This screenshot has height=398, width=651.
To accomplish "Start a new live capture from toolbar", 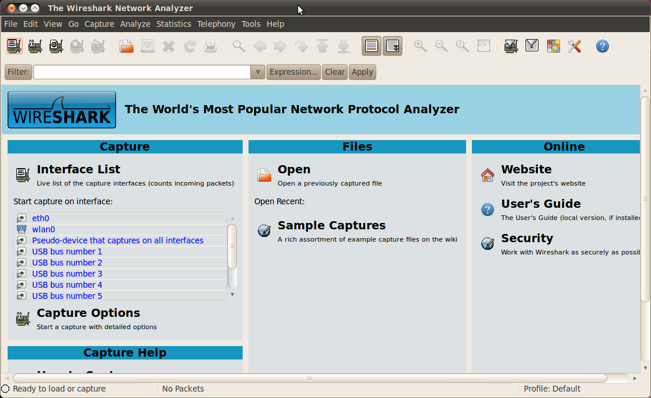I will 57,46.
